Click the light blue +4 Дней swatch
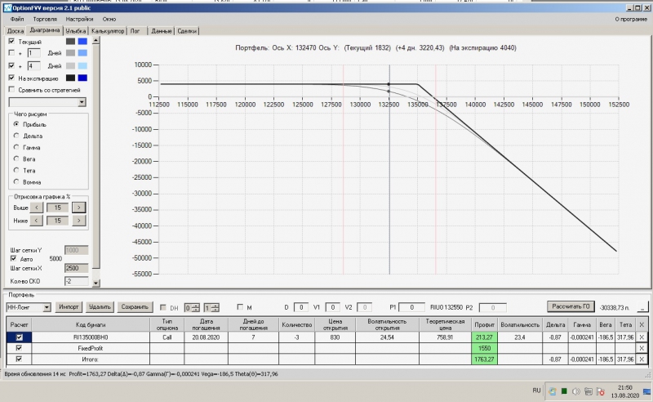 (82, 65)
